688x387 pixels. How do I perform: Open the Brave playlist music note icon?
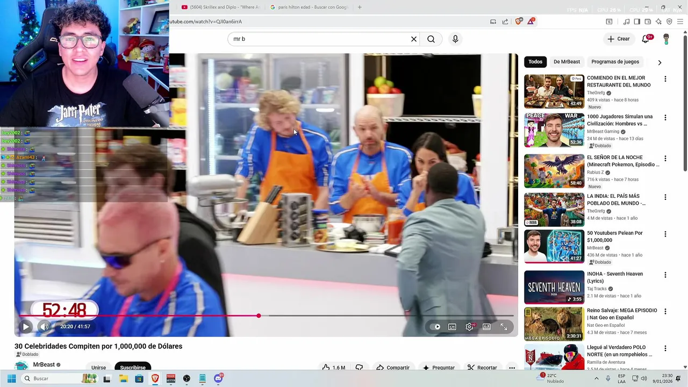pos(626,21)
